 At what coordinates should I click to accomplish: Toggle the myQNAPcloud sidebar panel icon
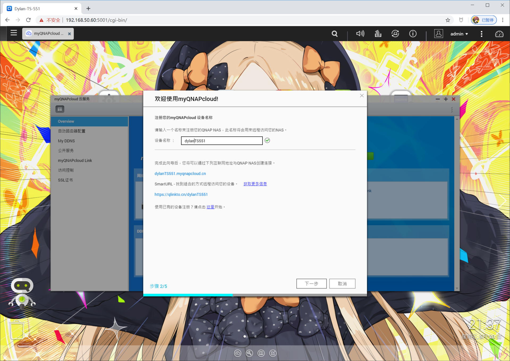[x=60, y=109]
